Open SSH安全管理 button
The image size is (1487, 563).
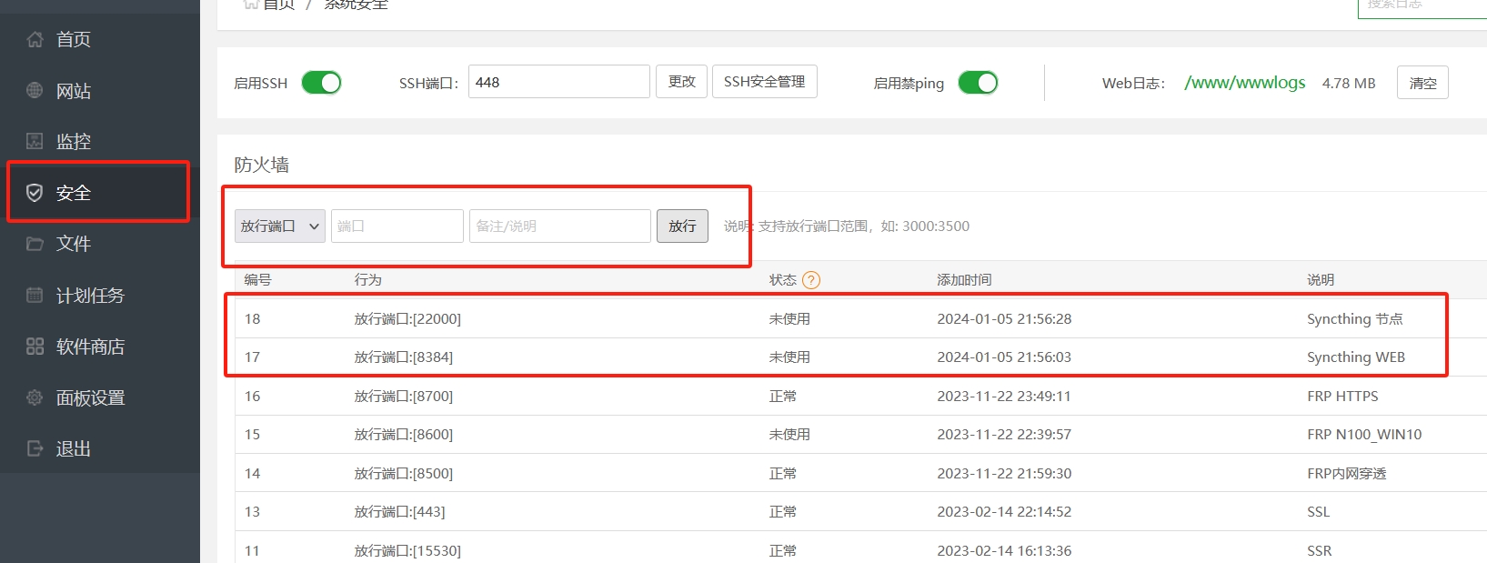click(x=764, y=82)
